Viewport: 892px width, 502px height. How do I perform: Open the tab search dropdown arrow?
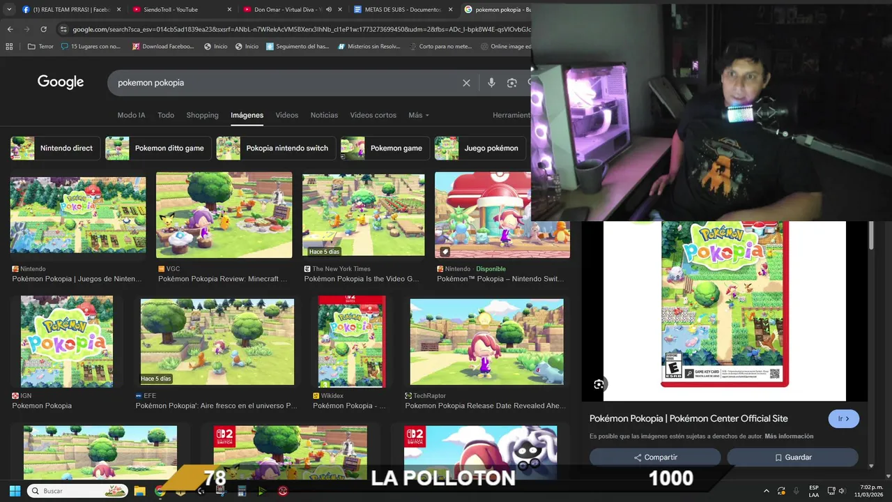[x=9, y=10]
